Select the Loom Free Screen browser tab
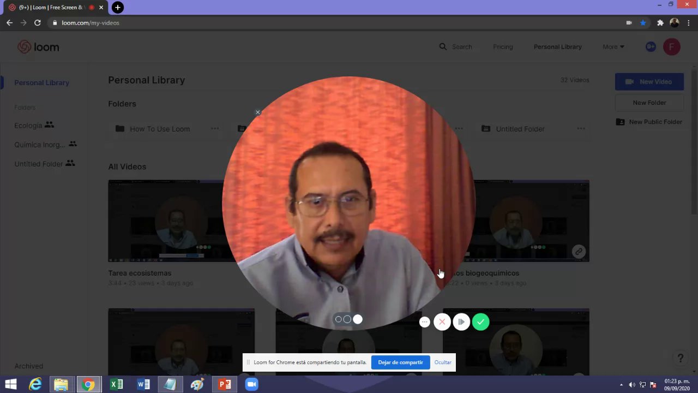The height and width of the screenshot is (393, 698). pyautogui.click(x=55, y=8)
